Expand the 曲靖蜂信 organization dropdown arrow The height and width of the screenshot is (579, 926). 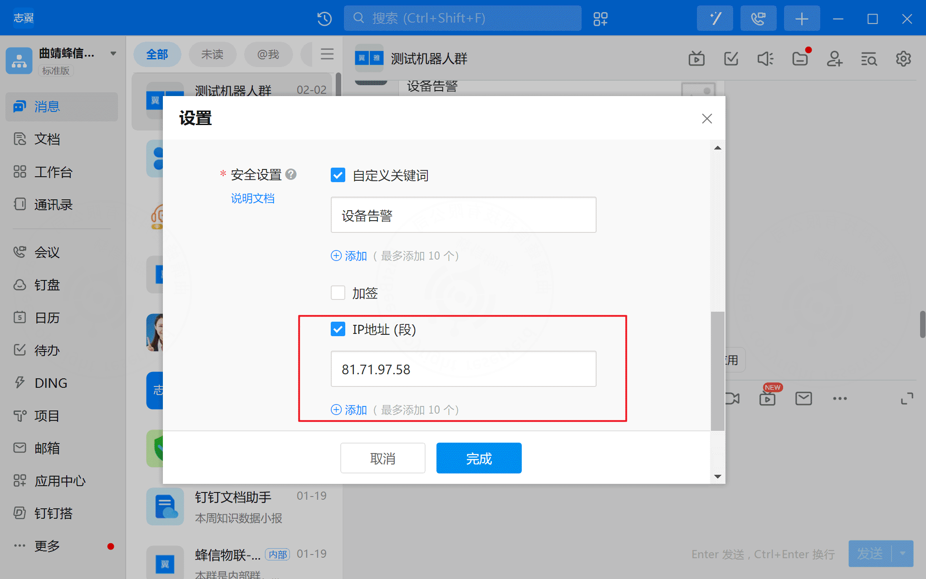113,53
